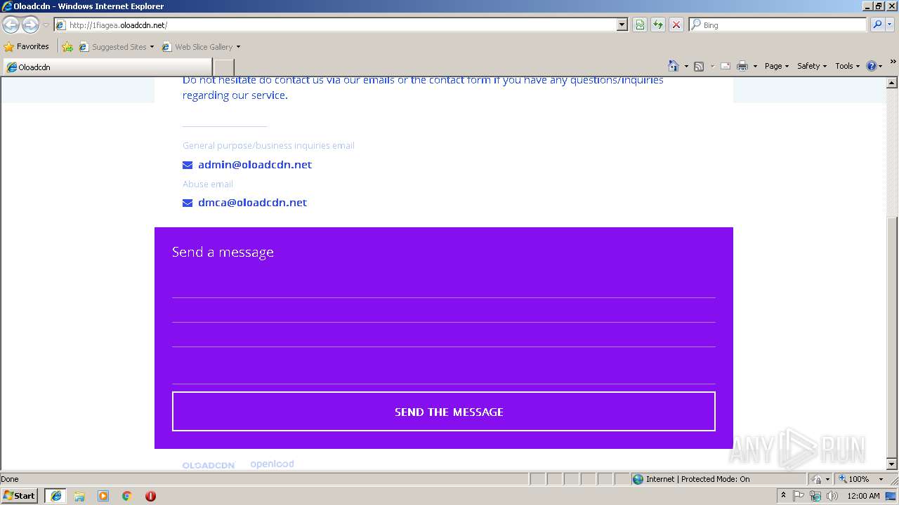Click the volume speaker tray icon

pyautogui.click(x=832, y=496)
